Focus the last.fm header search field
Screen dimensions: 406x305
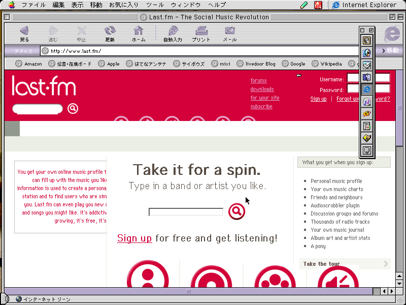[x=38, y=109]
